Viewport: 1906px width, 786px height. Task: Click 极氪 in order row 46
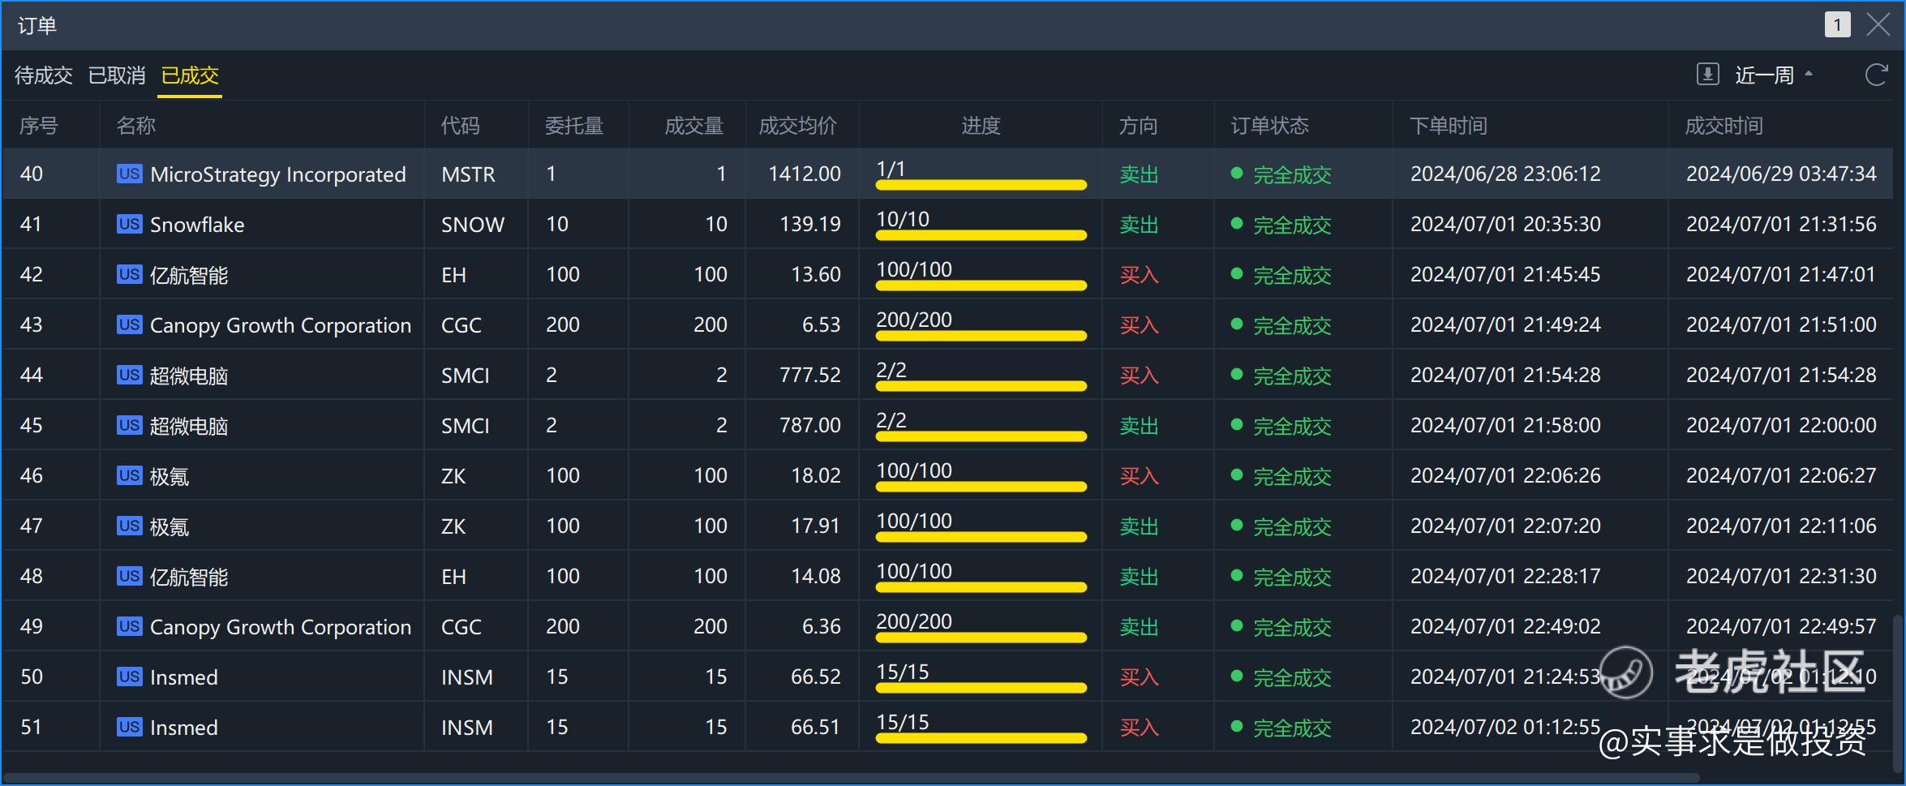[170, 476]
